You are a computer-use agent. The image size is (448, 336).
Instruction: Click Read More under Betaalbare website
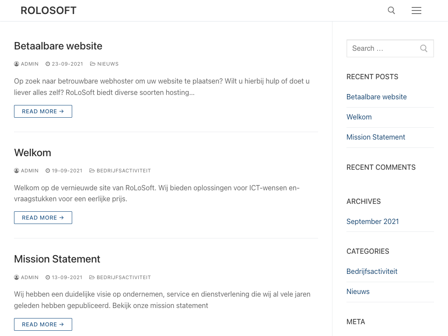tap(43, 112)
